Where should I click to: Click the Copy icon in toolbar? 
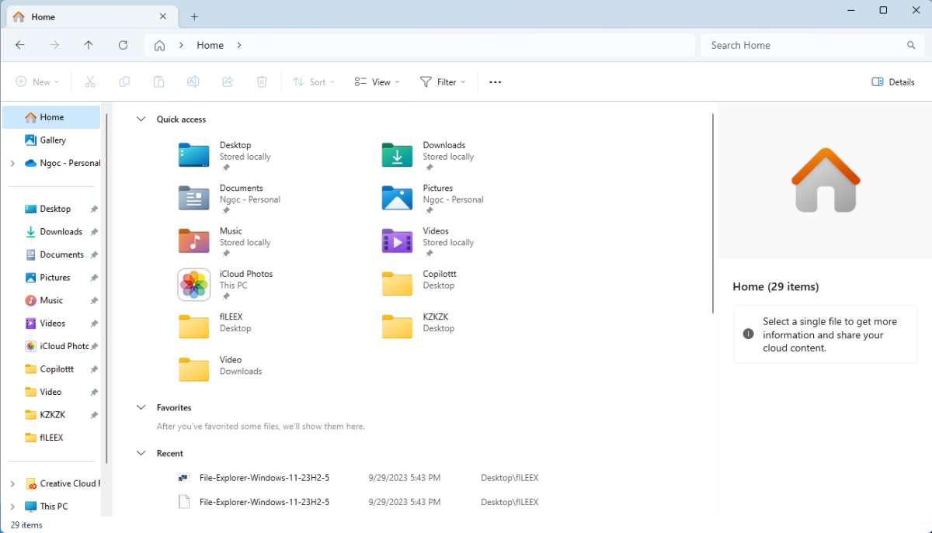[x=124, y=81]
